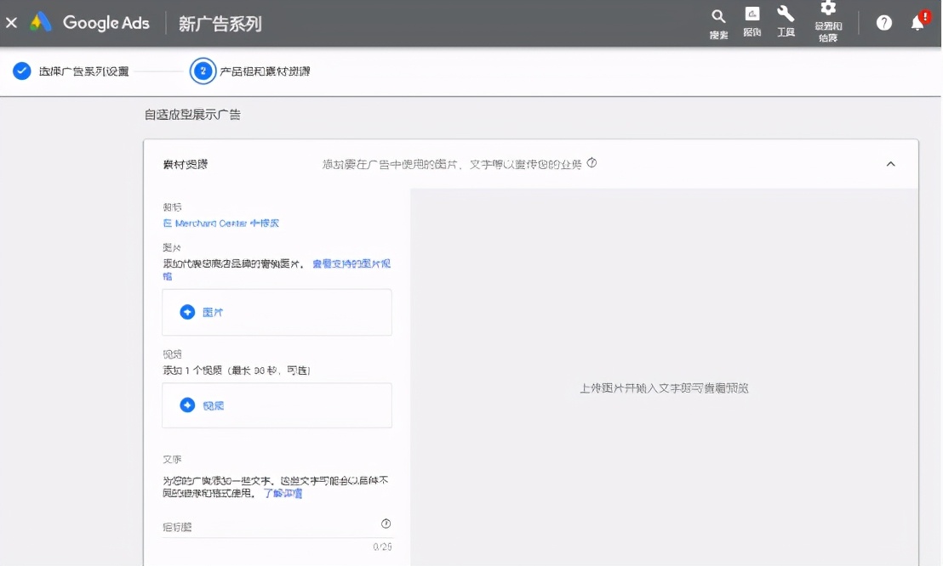Click the info icon next to the short headline field
The width and height of the screenshot is (943, 566).
point(386,524)
